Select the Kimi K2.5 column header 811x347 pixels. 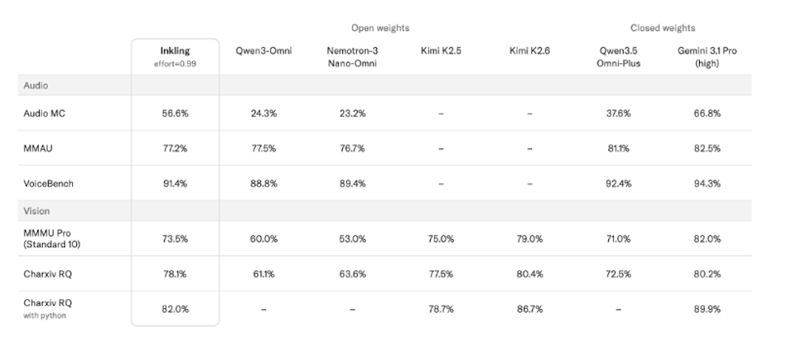coord(440,51)
